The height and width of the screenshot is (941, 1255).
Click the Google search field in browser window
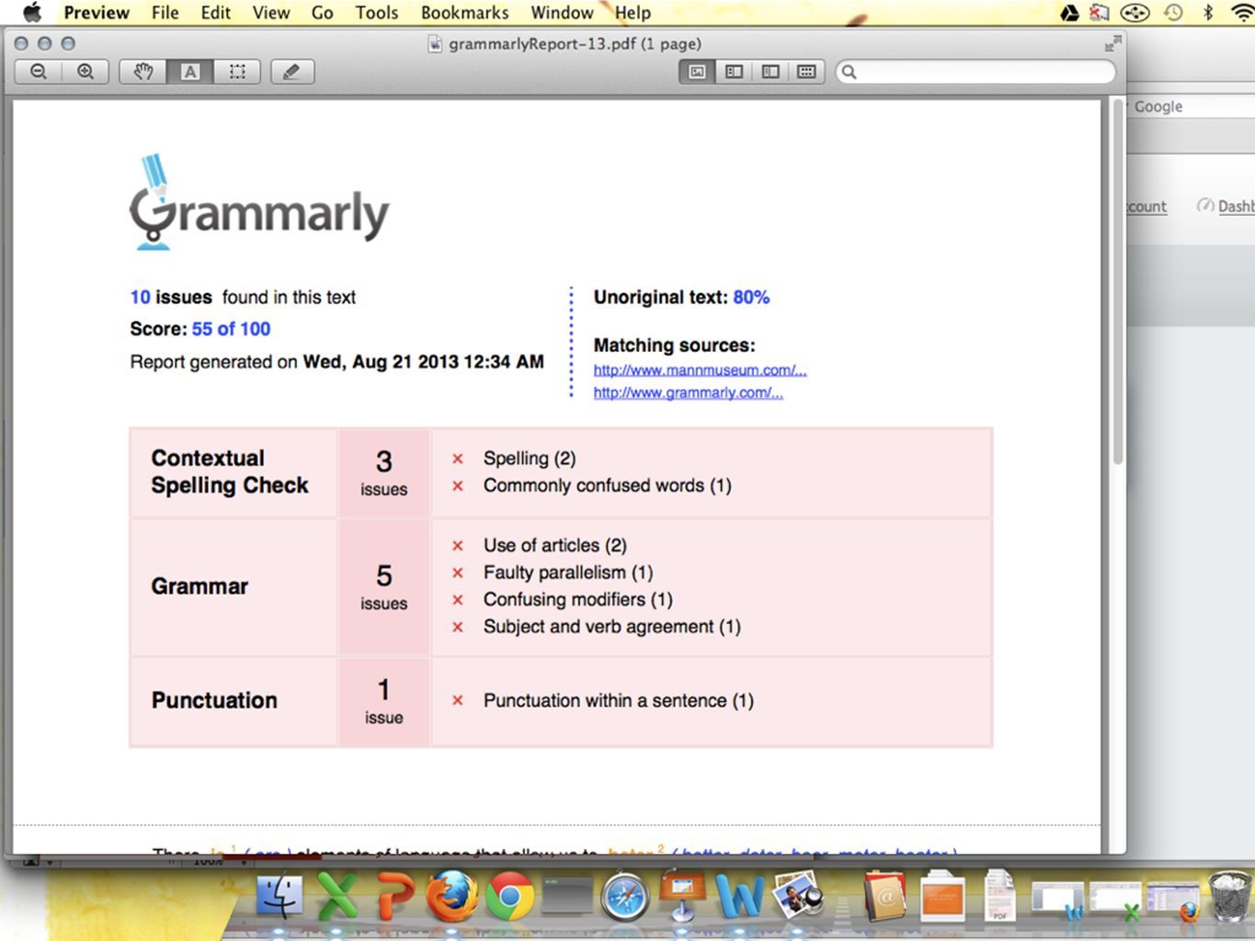(x=1191, y=107)
